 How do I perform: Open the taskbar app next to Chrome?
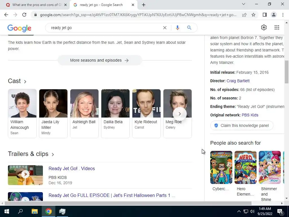pyautogui.click(x=62, y=211)
